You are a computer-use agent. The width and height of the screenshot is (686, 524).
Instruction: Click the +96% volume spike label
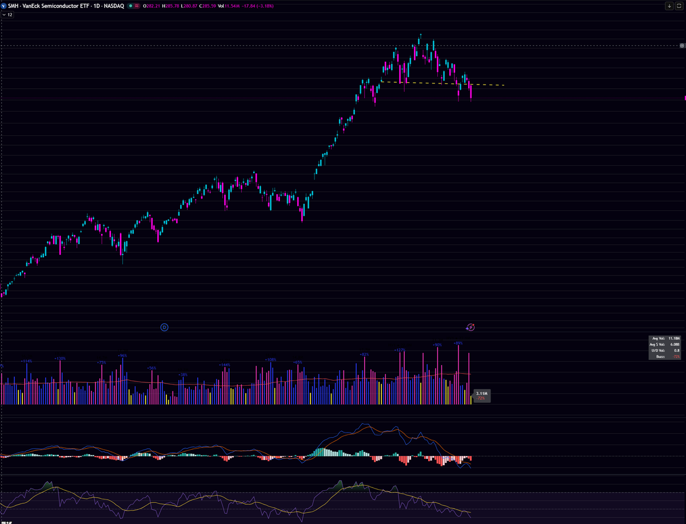point(122,355)
